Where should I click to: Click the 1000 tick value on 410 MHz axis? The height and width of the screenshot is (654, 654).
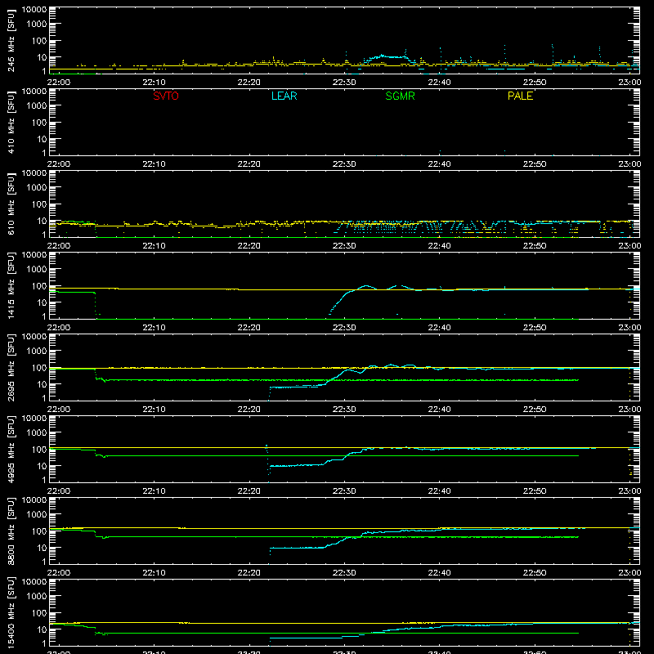pyautogui.click(x=37, y=106)
